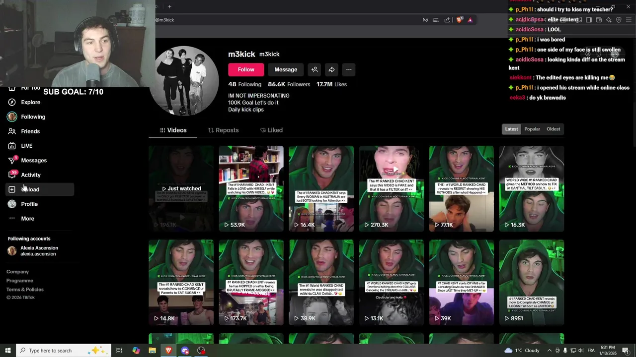Click the share icon in address bar

(x=447, y=20)
